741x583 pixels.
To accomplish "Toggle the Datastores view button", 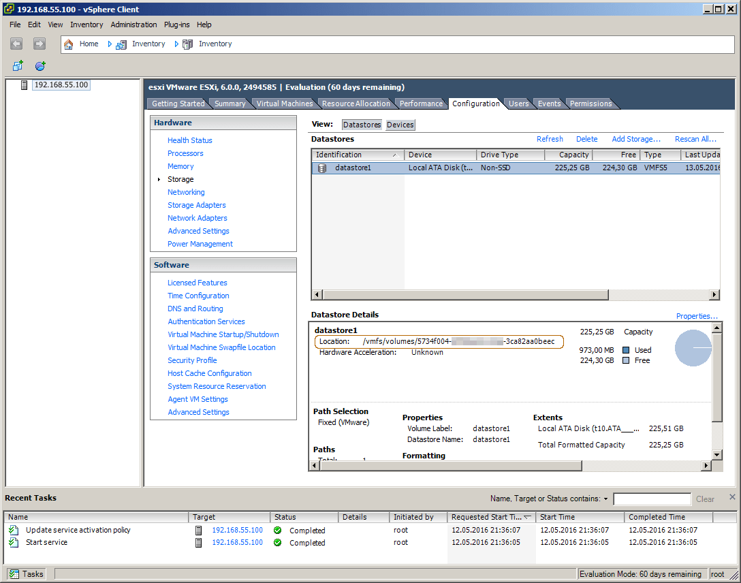I will pyautogui.click(x=362, y=125).
